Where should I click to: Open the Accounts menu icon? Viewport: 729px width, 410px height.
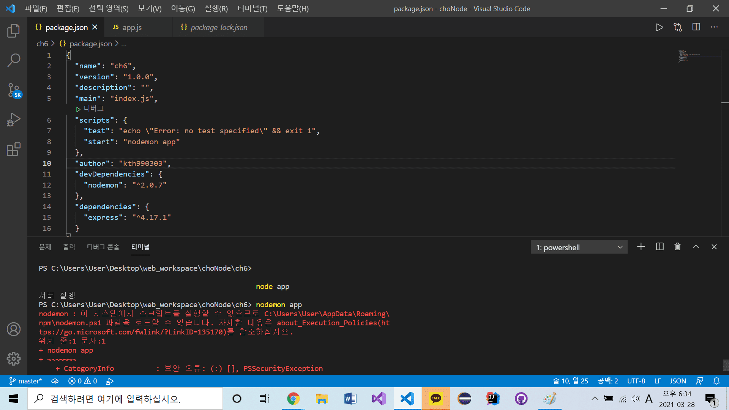(14, 329)
